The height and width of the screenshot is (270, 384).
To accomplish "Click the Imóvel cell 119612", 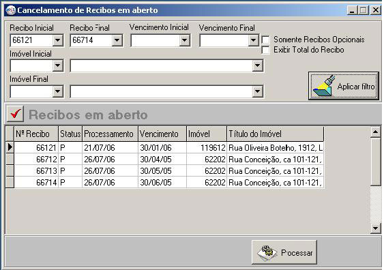I will click(207, 147).
